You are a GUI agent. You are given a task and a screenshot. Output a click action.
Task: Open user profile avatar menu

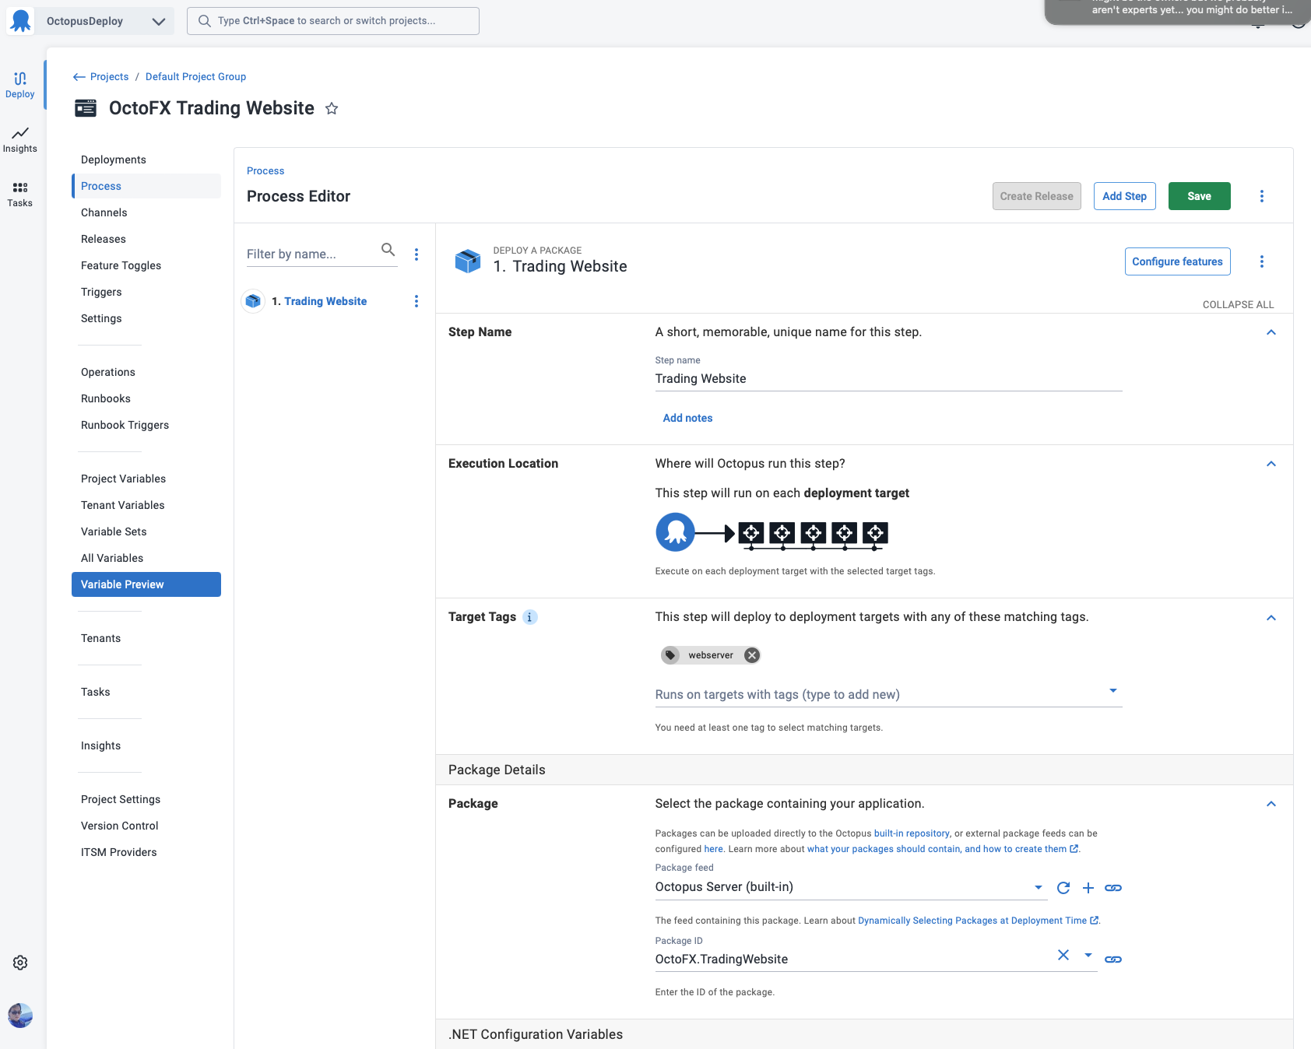pos(20,1016)
